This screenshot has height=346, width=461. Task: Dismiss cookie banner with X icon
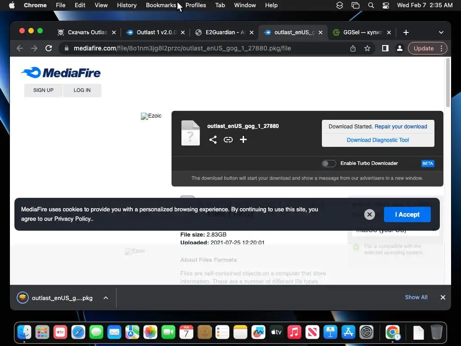(370, 214)
